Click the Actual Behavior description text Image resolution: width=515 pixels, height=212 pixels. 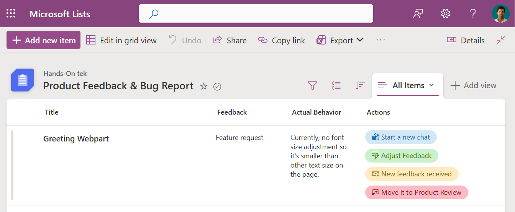(318, 156)
